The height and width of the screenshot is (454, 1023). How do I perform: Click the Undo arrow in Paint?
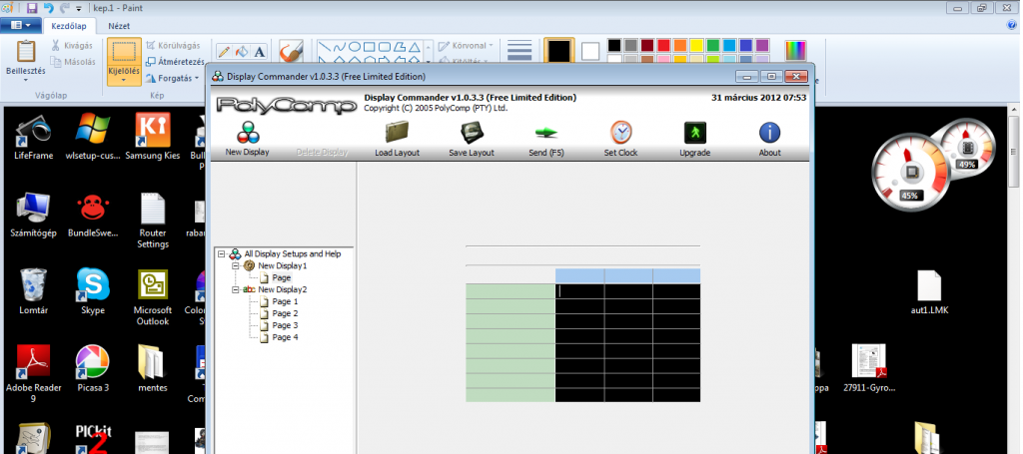(48, 8)
